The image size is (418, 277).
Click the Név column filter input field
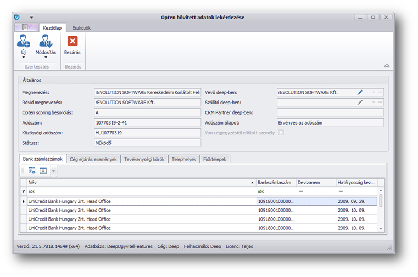[x=140, y=191]
